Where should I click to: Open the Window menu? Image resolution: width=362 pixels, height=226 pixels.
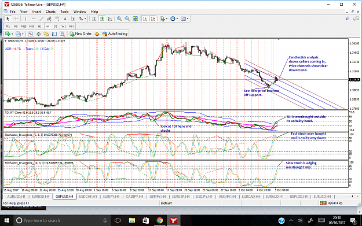coord(80,12)
